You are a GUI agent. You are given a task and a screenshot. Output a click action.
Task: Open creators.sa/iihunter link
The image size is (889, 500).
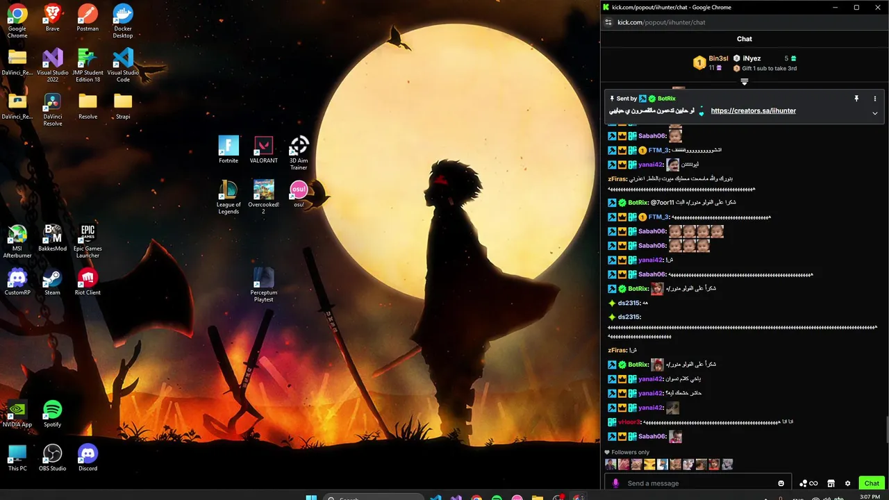pos(754,110)
